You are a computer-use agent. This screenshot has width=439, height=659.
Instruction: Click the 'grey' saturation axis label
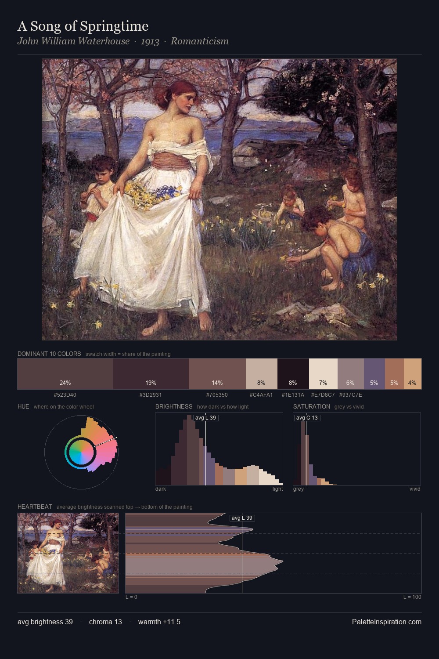pyautogui.click(x=299, y=489)
